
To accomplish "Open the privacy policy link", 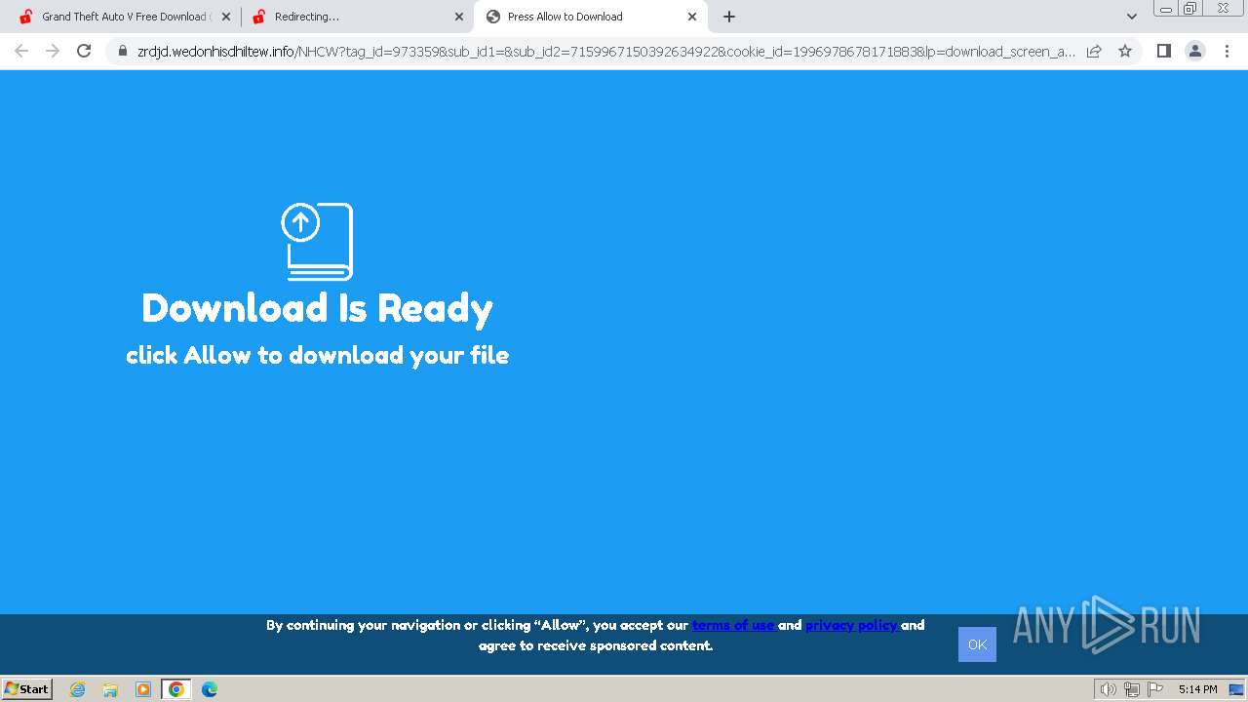I will tap(852, 625).
